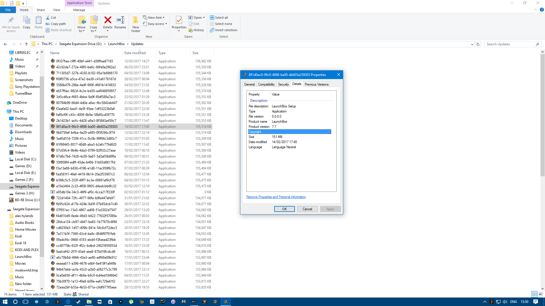Screen dimensions: 545x306
Task: Select the Downloads folder in navigation pane
Action: point(23,132)
